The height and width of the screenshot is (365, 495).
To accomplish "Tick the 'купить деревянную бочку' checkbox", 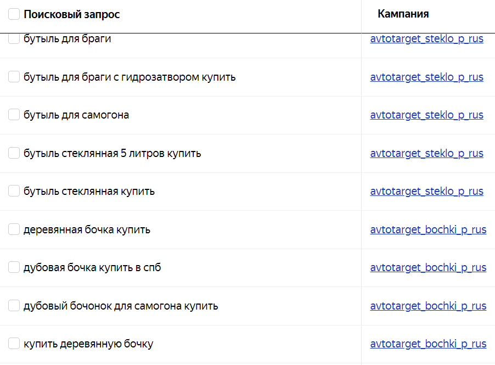I will click(14, 344).
